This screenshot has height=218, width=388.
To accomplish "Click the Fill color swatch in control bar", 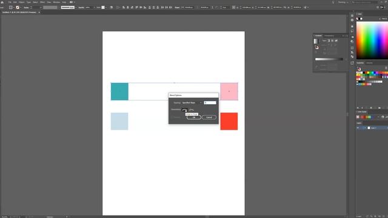I will click(x=11, y=7).
